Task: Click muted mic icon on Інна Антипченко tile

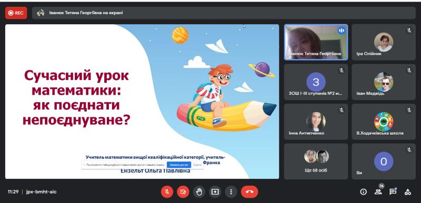Action: point(341,110)
